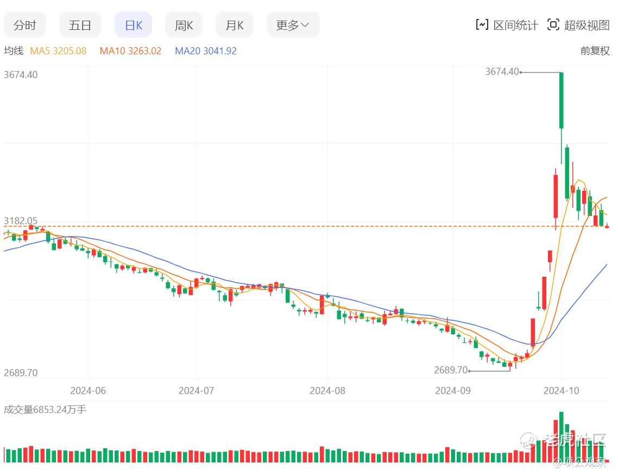Click the MA10 3263.02 indicator

pyautogui.click(x=130, y=51)
